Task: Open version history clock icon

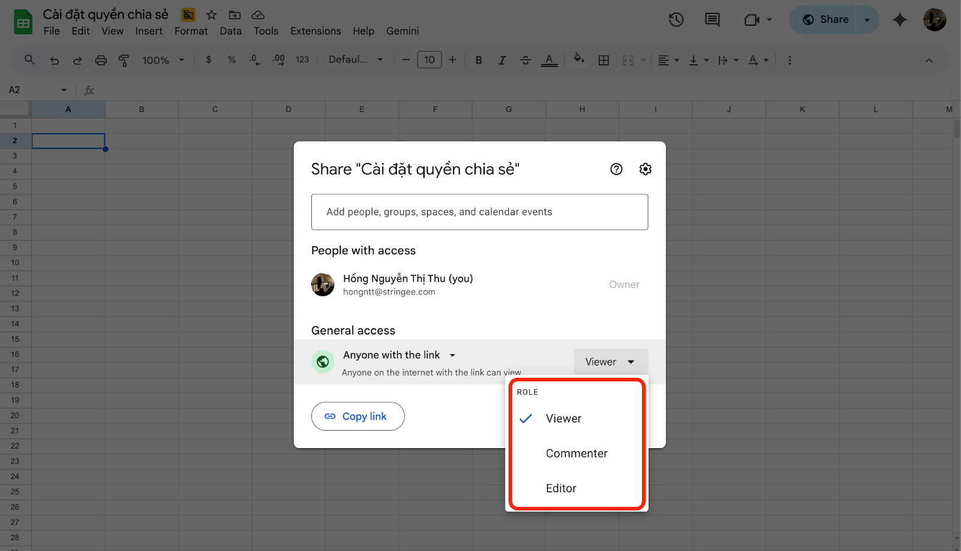Action: [676, 20]
